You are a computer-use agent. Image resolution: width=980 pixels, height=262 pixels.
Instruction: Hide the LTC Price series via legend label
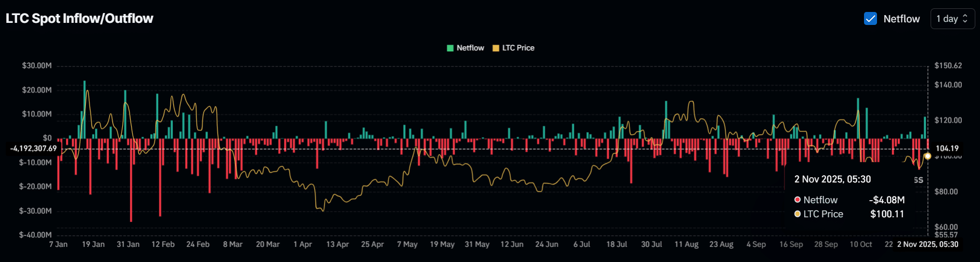point(518,48)
